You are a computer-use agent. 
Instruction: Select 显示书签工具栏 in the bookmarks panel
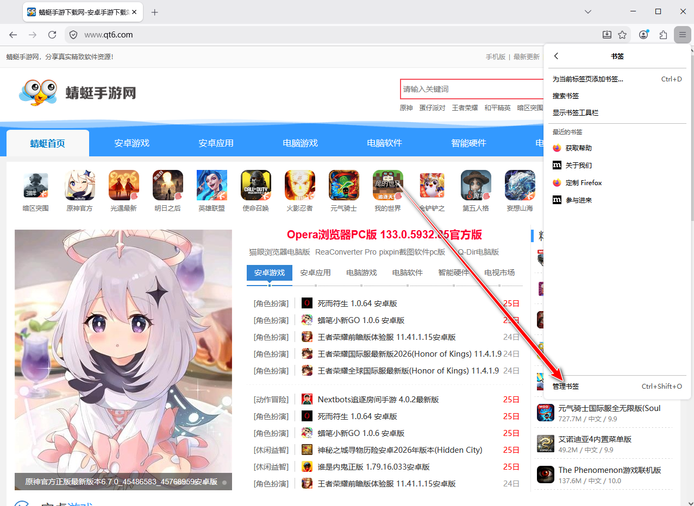(617, 112)
